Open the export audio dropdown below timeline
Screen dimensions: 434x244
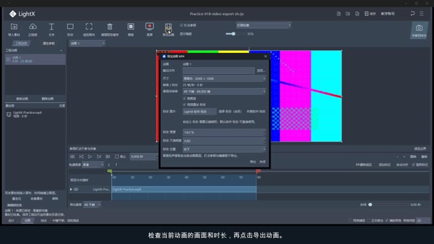[92, 205]
